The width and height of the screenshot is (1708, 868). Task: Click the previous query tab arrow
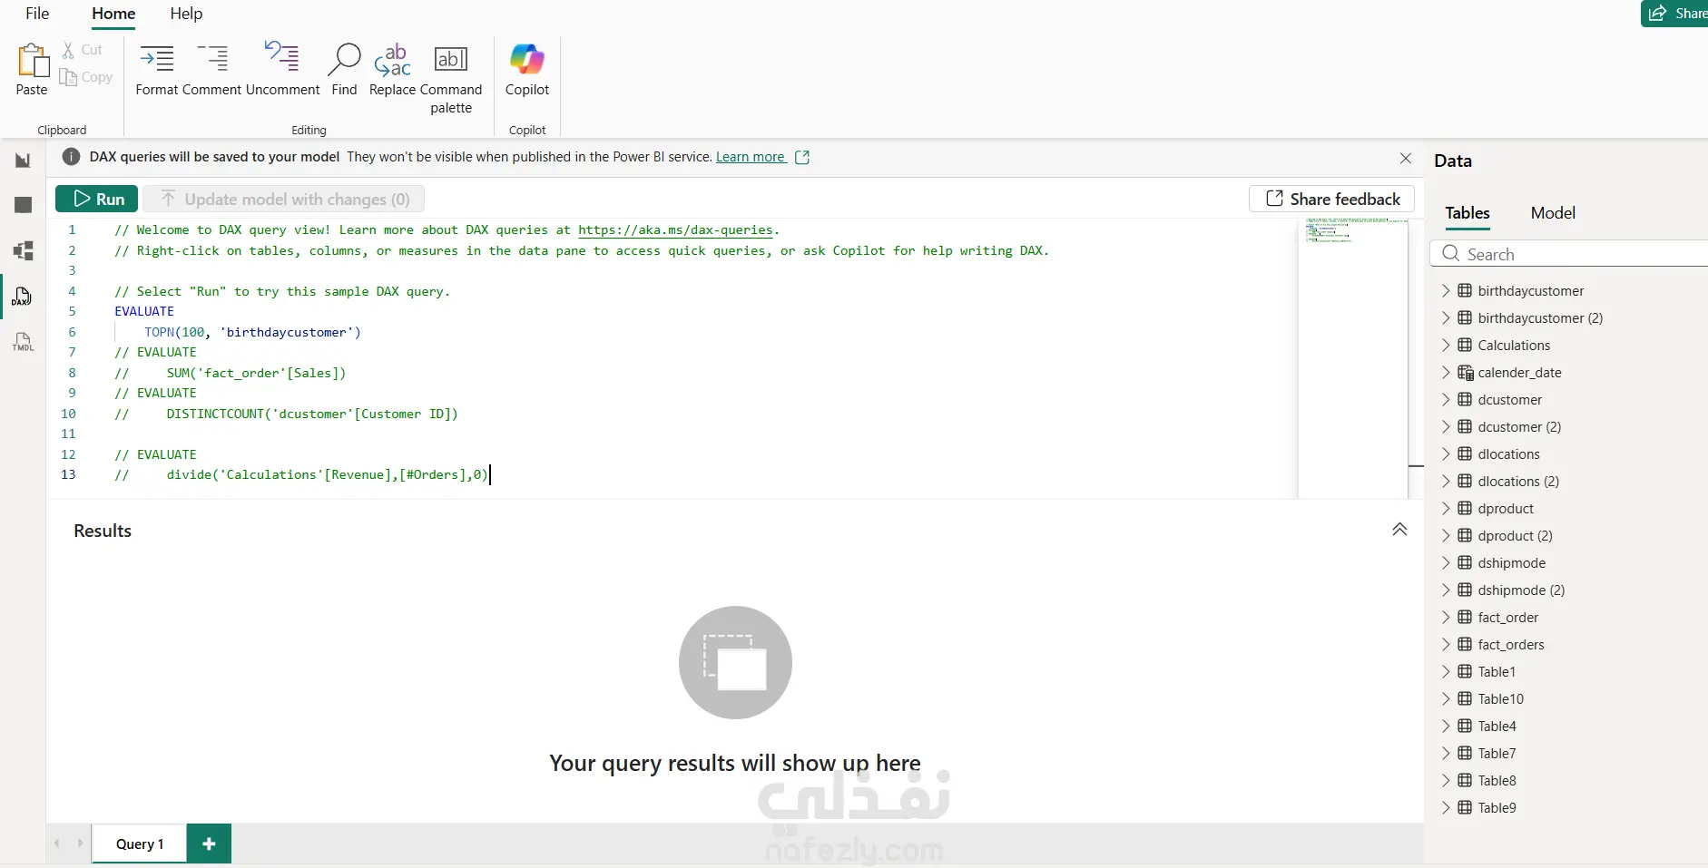click(x=57, y=844)
